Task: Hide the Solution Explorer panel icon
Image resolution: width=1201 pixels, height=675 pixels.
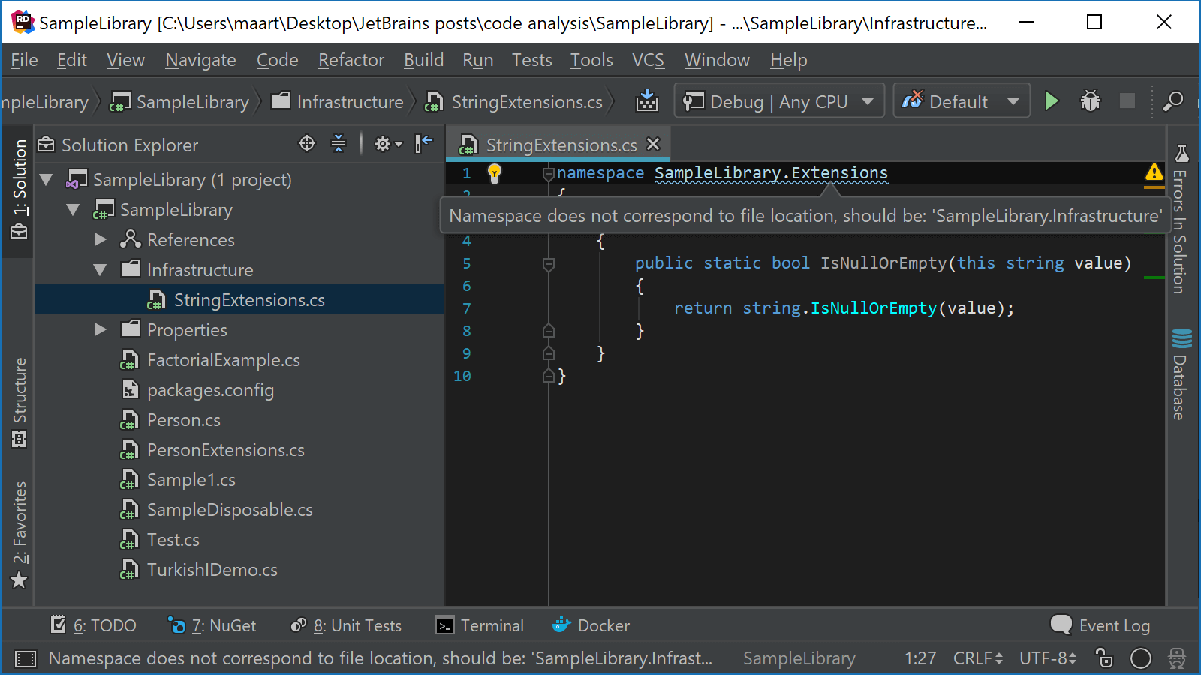Action: (x=424, y=143)
